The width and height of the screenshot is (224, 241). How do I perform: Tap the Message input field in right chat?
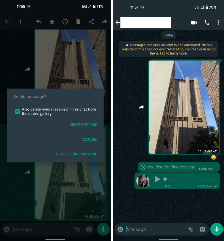(x=155, y=229)
